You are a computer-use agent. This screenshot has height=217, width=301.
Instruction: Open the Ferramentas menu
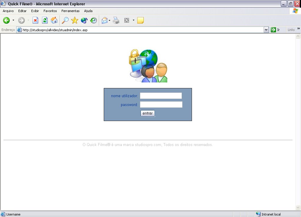tap(70, 11)
